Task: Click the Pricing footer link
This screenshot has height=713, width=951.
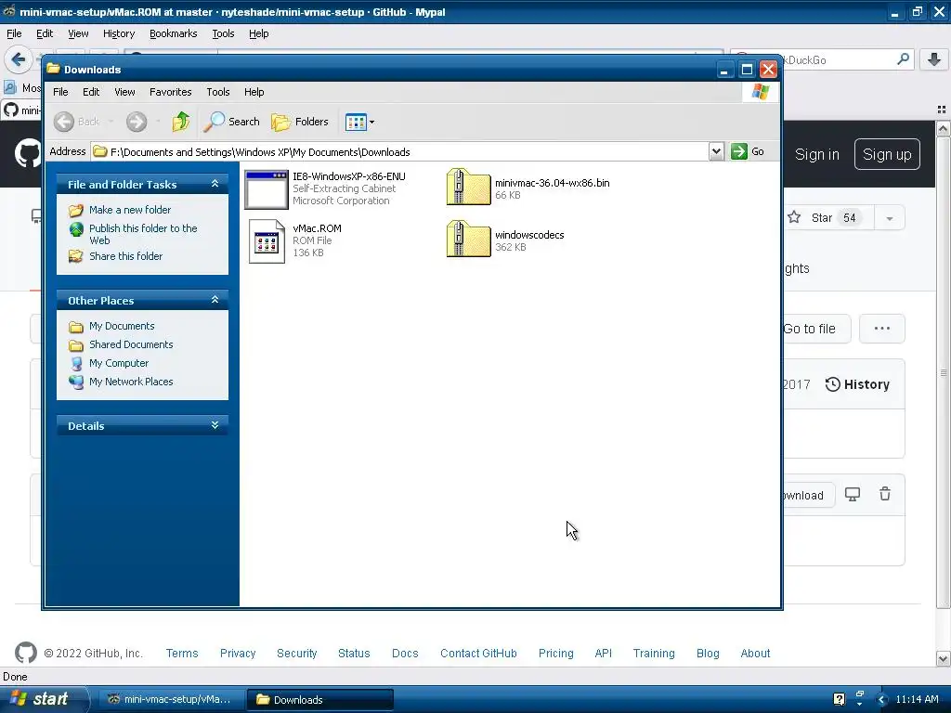Action: click(x=555, y=653)
